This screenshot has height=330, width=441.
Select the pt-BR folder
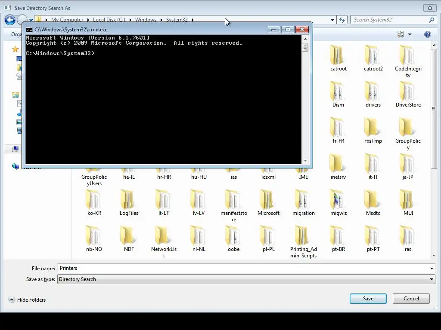[x=338, y=239]
